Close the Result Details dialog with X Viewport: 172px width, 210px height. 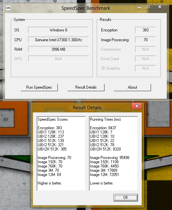(137, 106)
